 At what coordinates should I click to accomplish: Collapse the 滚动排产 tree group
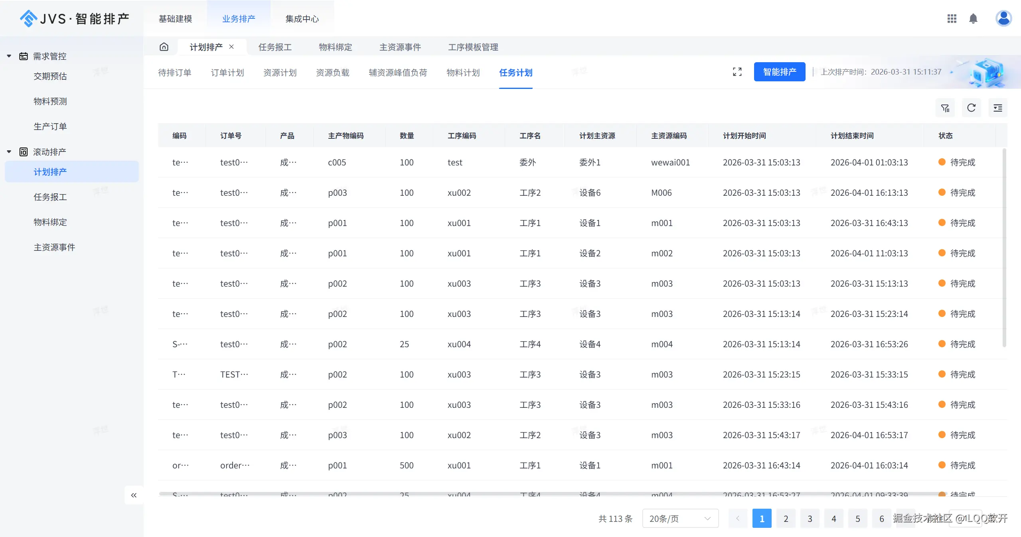(x=9, y=152)
